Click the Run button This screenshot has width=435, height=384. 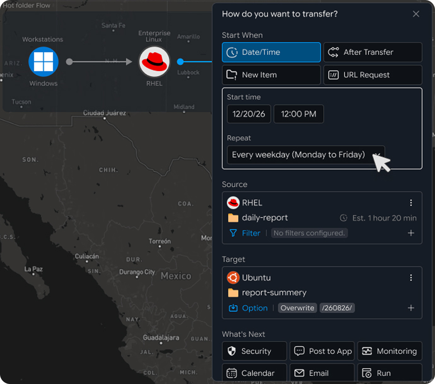(x=390, y=373)
